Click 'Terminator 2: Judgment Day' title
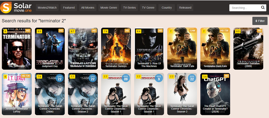 (50, 65)
